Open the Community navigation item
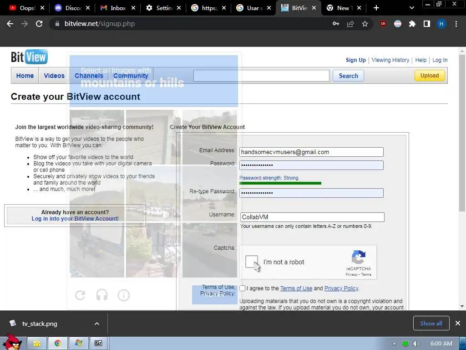466x350 pixels. click(x=131, y=76)
